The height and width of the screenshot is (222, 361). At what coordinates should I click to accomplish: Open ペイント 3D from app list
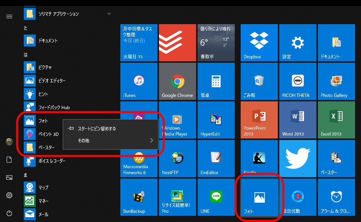(x=48, y=134)
